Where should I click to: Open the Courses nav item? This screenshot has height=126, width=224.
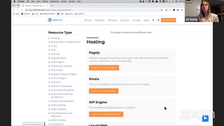[x=136, y=20]
